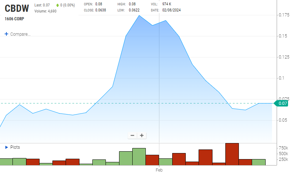Viewport: 292px width, 173px height.
Task: Click the Feb label on time axis
Action: pos(159,170)
